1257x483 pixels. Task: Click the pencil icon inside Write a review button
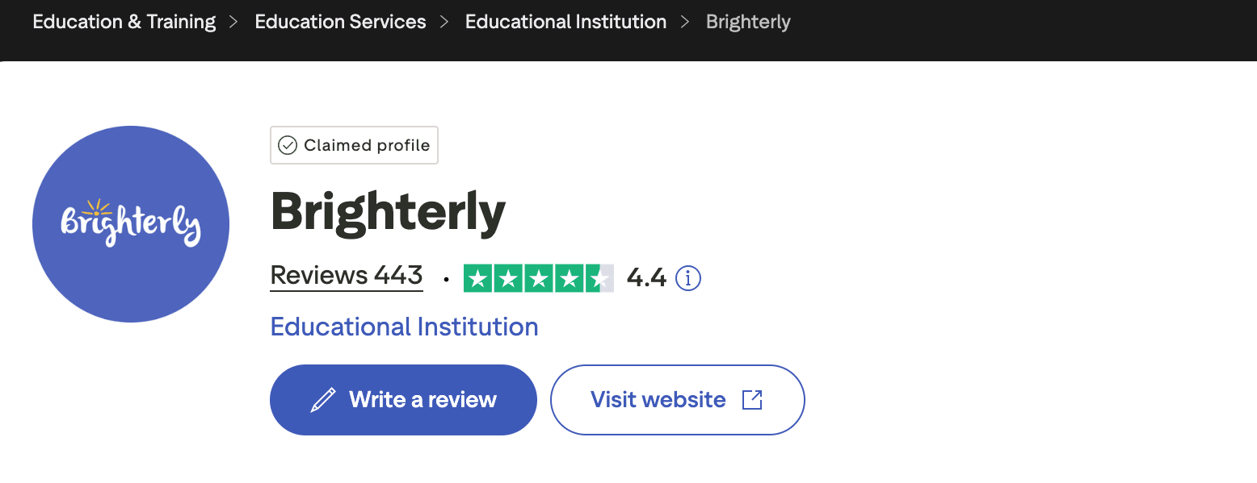click(x=325, y=398)
